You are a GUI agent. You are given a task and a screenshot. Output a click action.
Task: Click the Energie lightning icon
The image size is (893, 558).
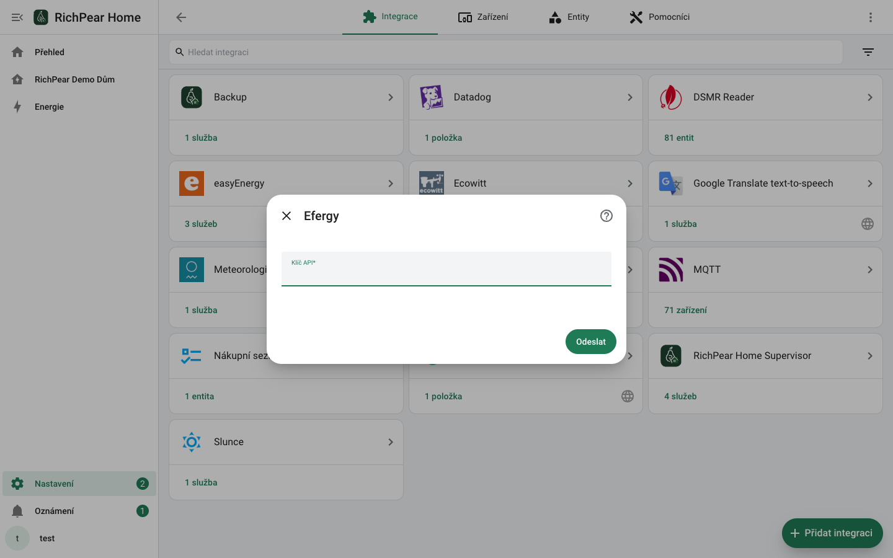click(17, 107)
